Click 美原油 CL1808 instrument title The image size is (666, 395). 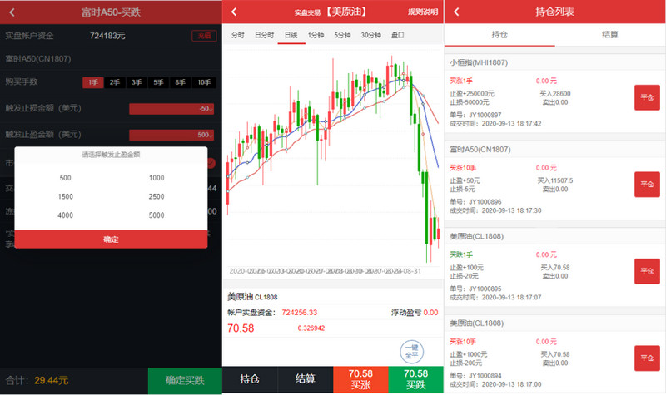[x=252, y=297]
